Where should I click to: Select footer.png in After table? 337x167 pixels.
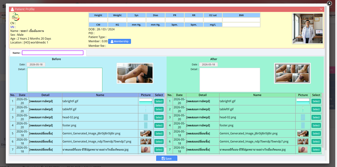click(316, 125)
